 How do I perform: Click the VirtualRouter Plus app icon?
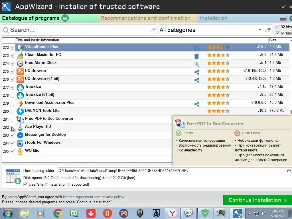pyautogui.click(x=20, y=48)
